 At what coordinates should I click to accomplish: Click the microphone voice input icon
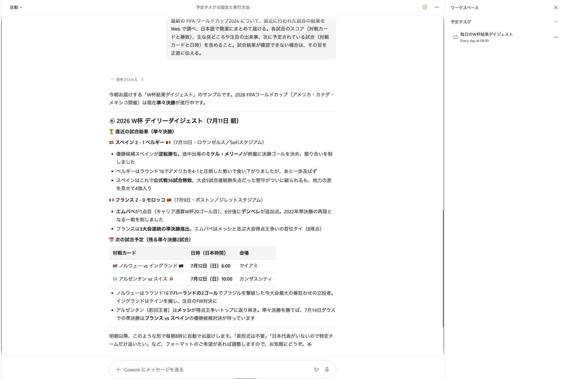[327, 369]
